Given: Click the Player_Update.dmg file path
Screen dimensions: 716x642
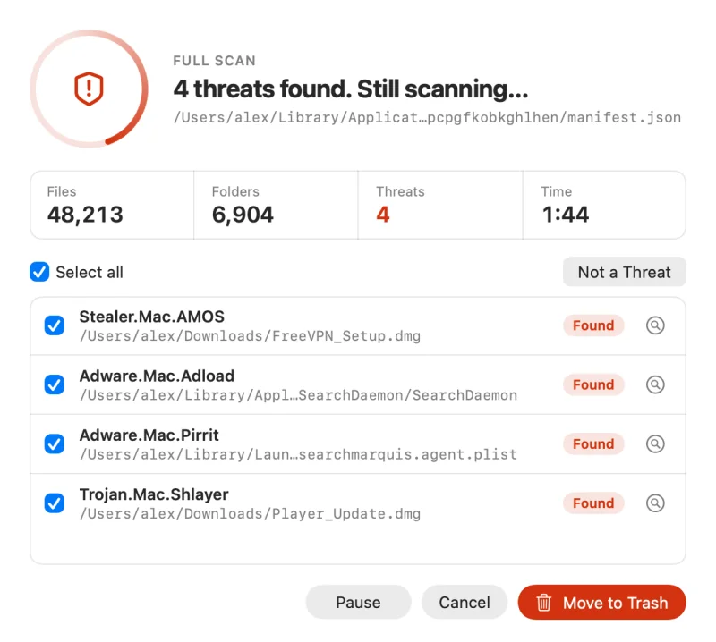Looking at the screenshot, I should (x=251, y=514).
